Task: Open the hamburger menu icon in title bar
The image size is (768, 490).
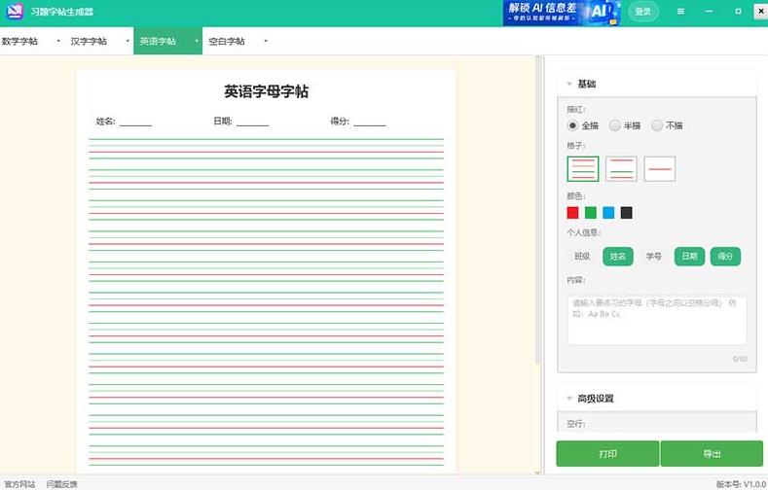Action: [680, 12]
